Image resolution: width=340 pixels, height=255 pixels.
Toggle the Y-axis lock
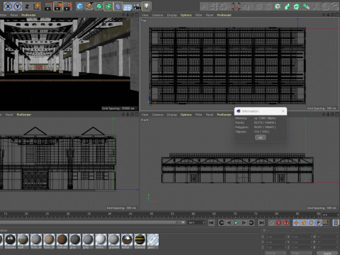pos(18,6)
